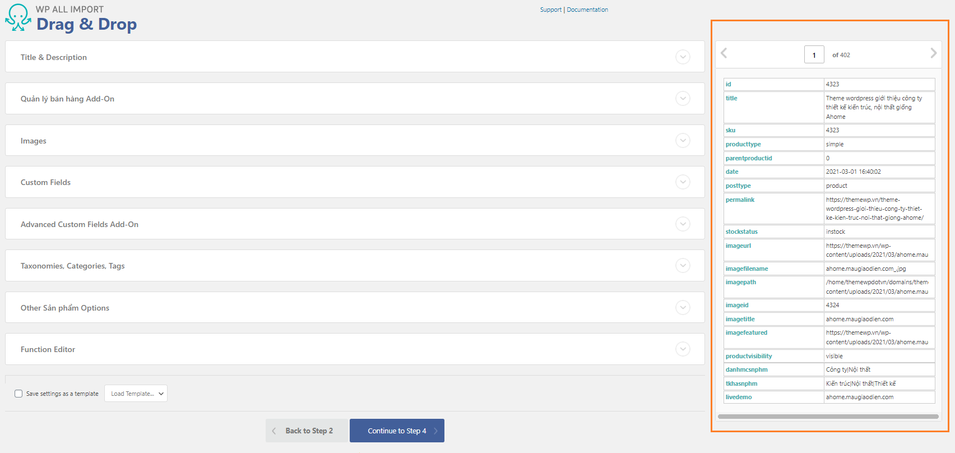The height and width of the screenshot is (453, 955).
Task: Open the Documentation link
Action: (587, 10)
